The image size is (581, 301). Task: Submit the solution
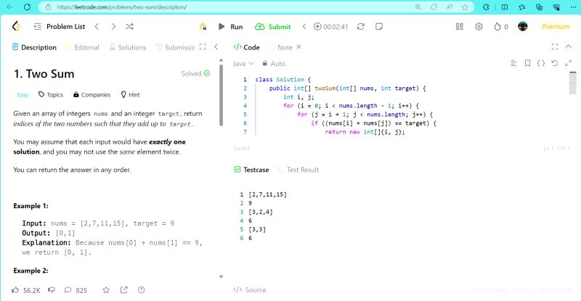(273, 27)
